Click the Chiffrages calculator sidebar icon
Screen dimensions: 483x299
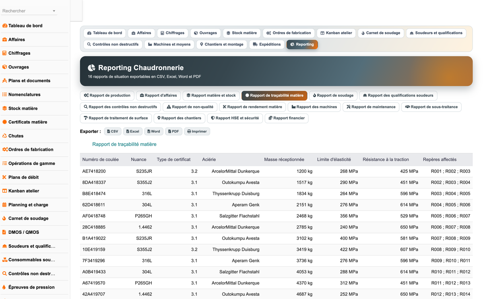pos(5,53)
